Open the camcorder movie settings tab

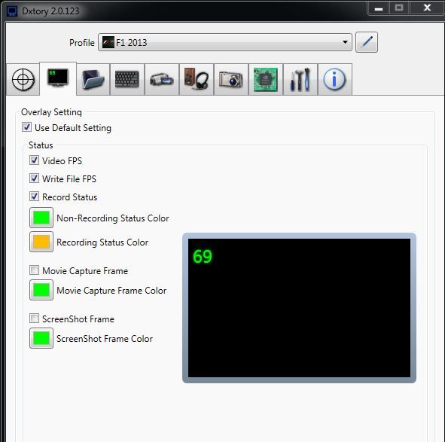click(162, 80)
